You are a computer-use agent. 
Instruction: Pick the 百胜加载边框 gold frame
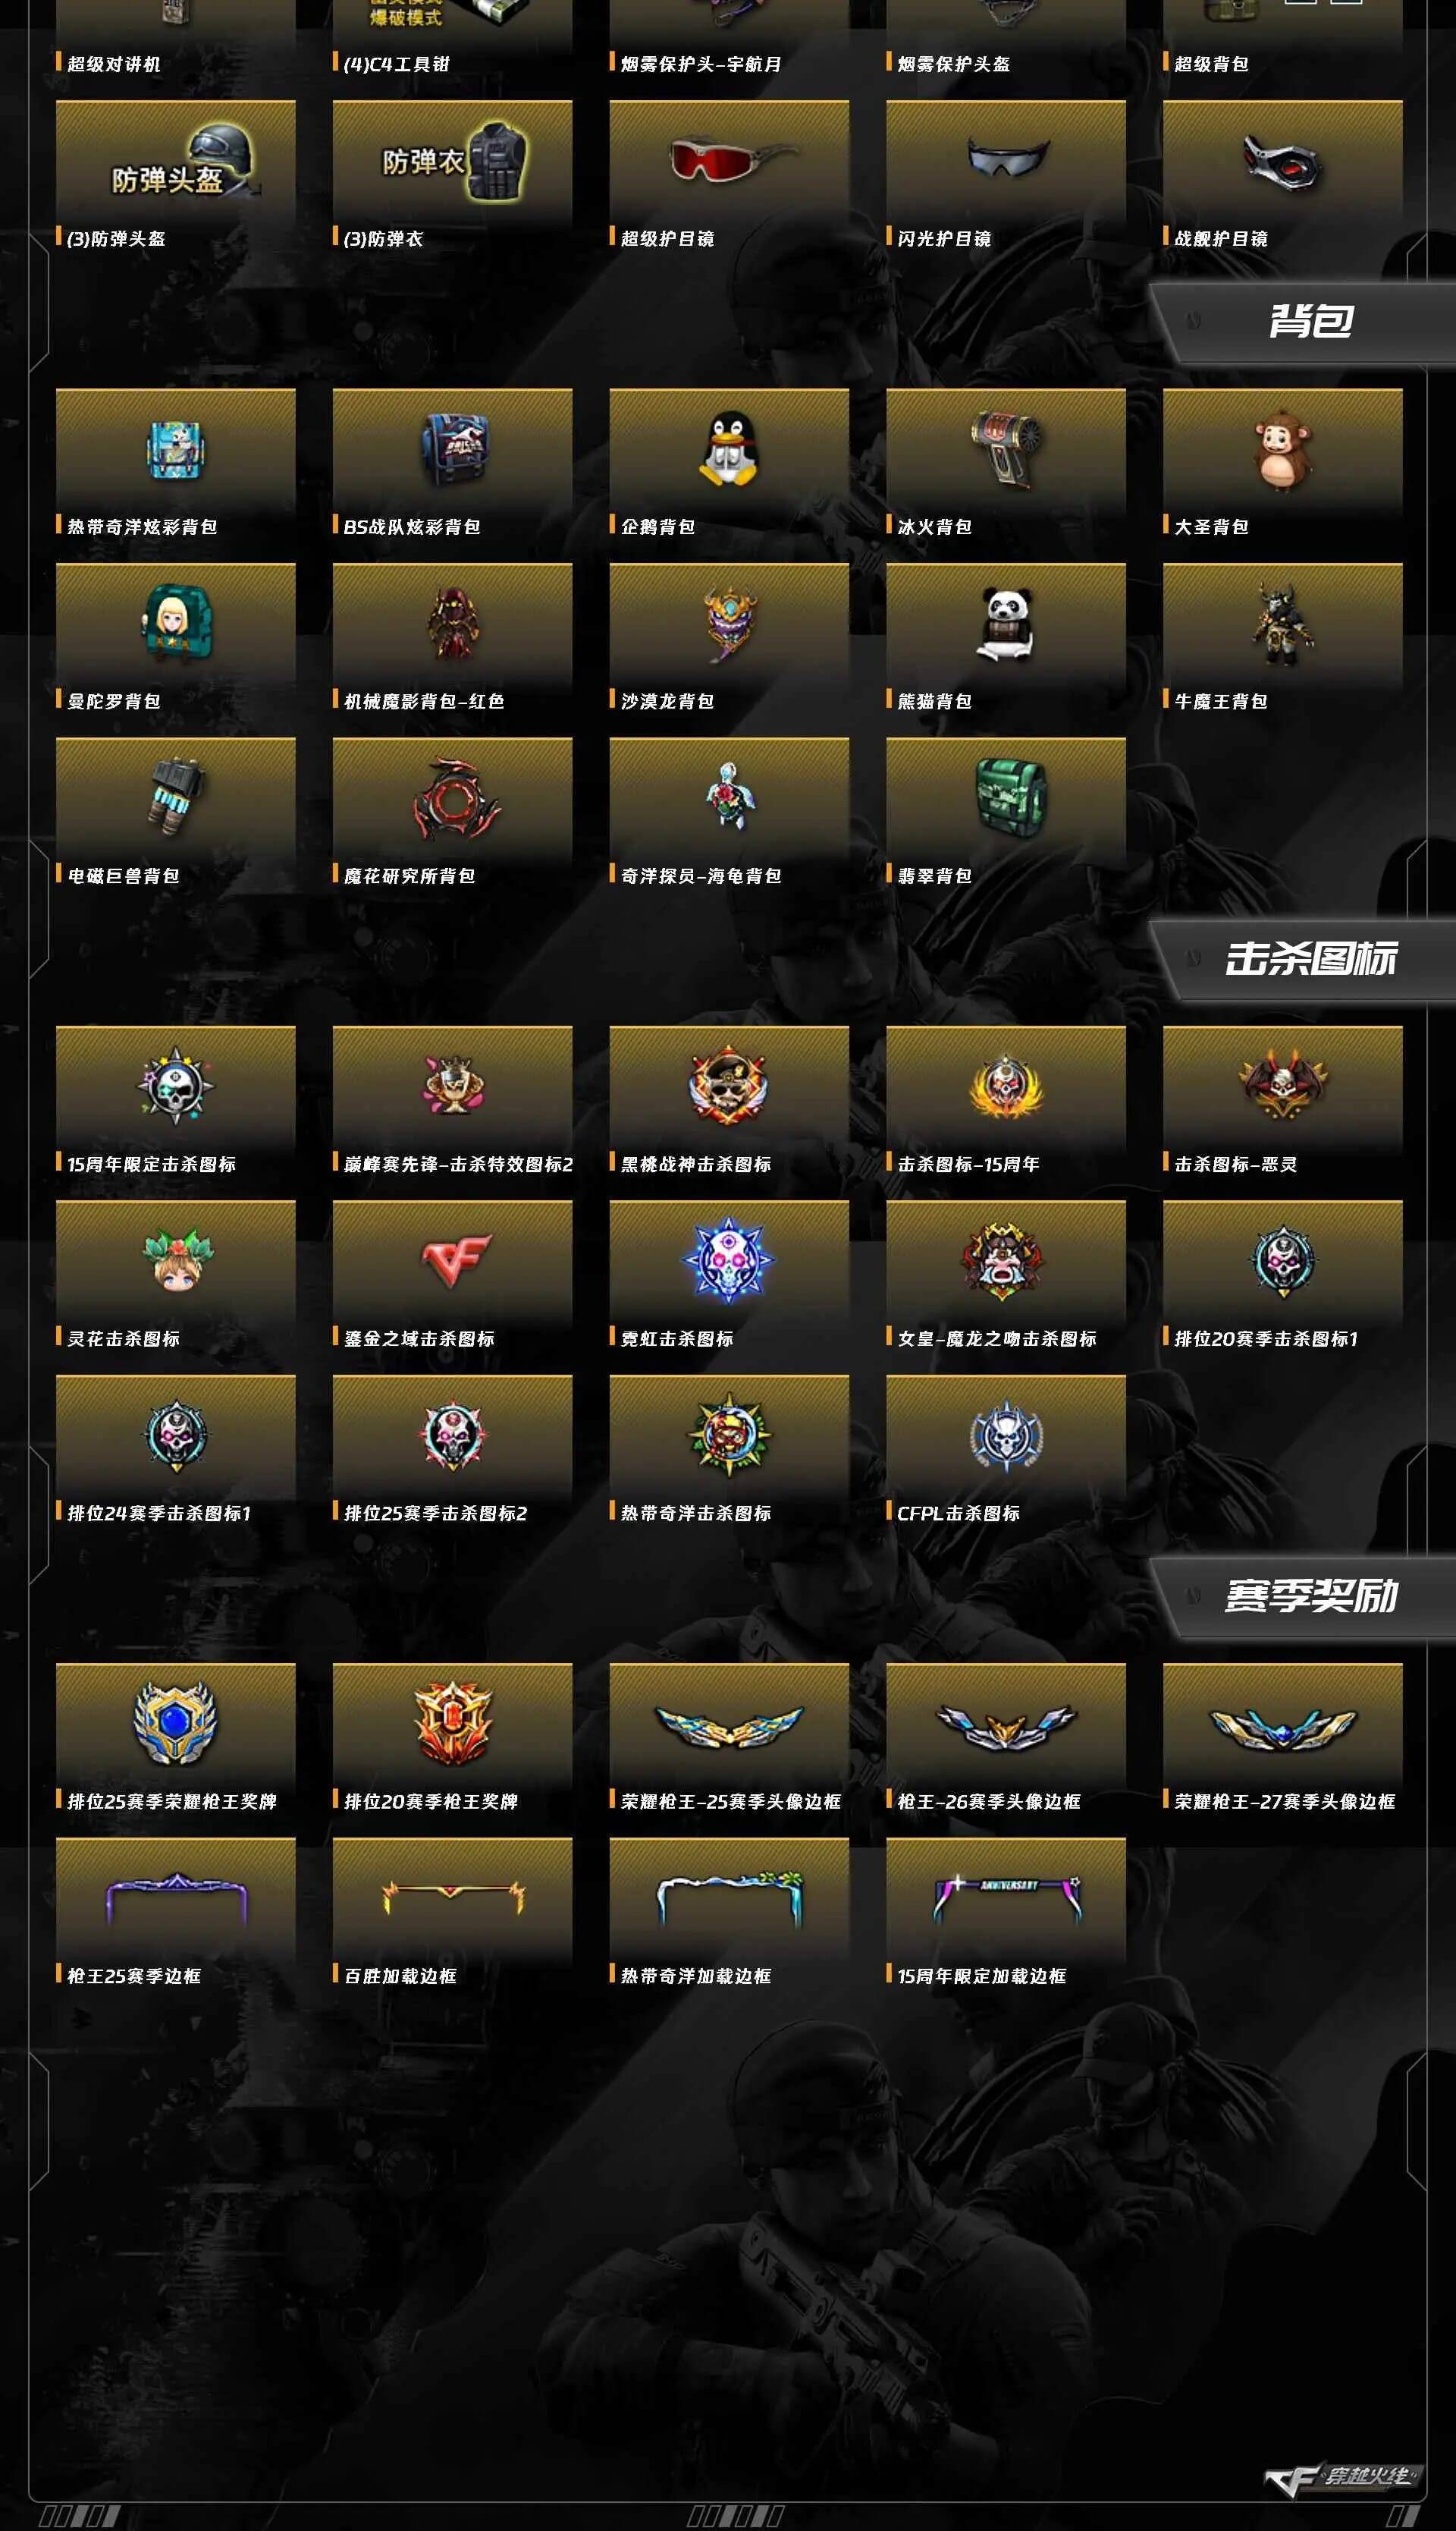pyautogui.click(x=453, y=1897)
